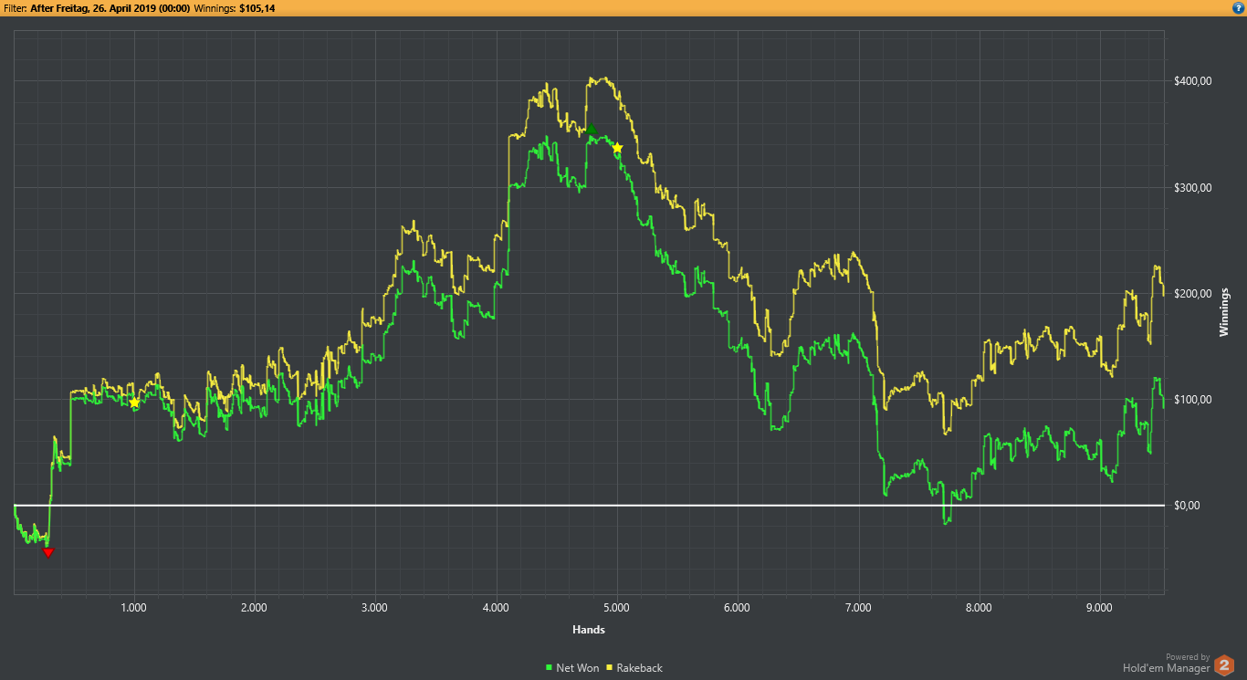
Task: Click the '2.000' hands axis label
Action: [x=254, y=607]
